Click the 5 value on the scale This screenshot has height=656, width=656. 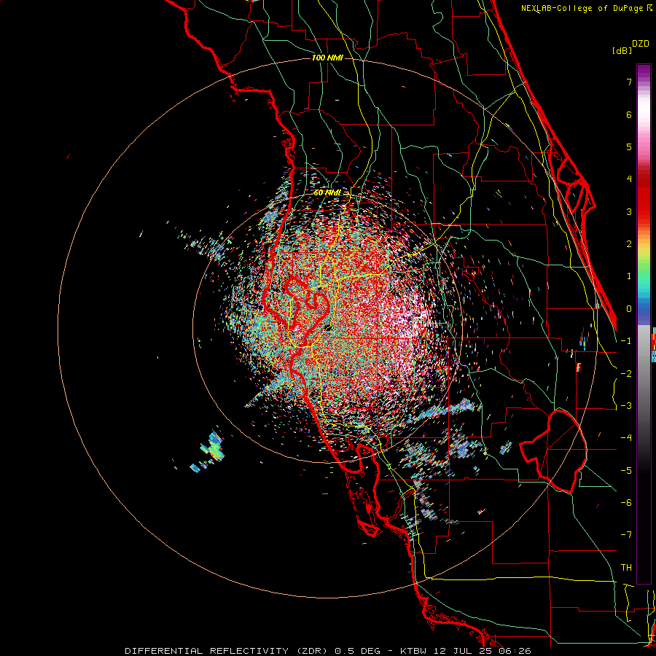pos(629,147)
